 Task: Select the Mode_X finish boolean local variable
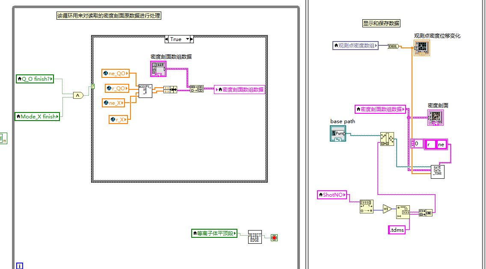(x=37, y=116)
